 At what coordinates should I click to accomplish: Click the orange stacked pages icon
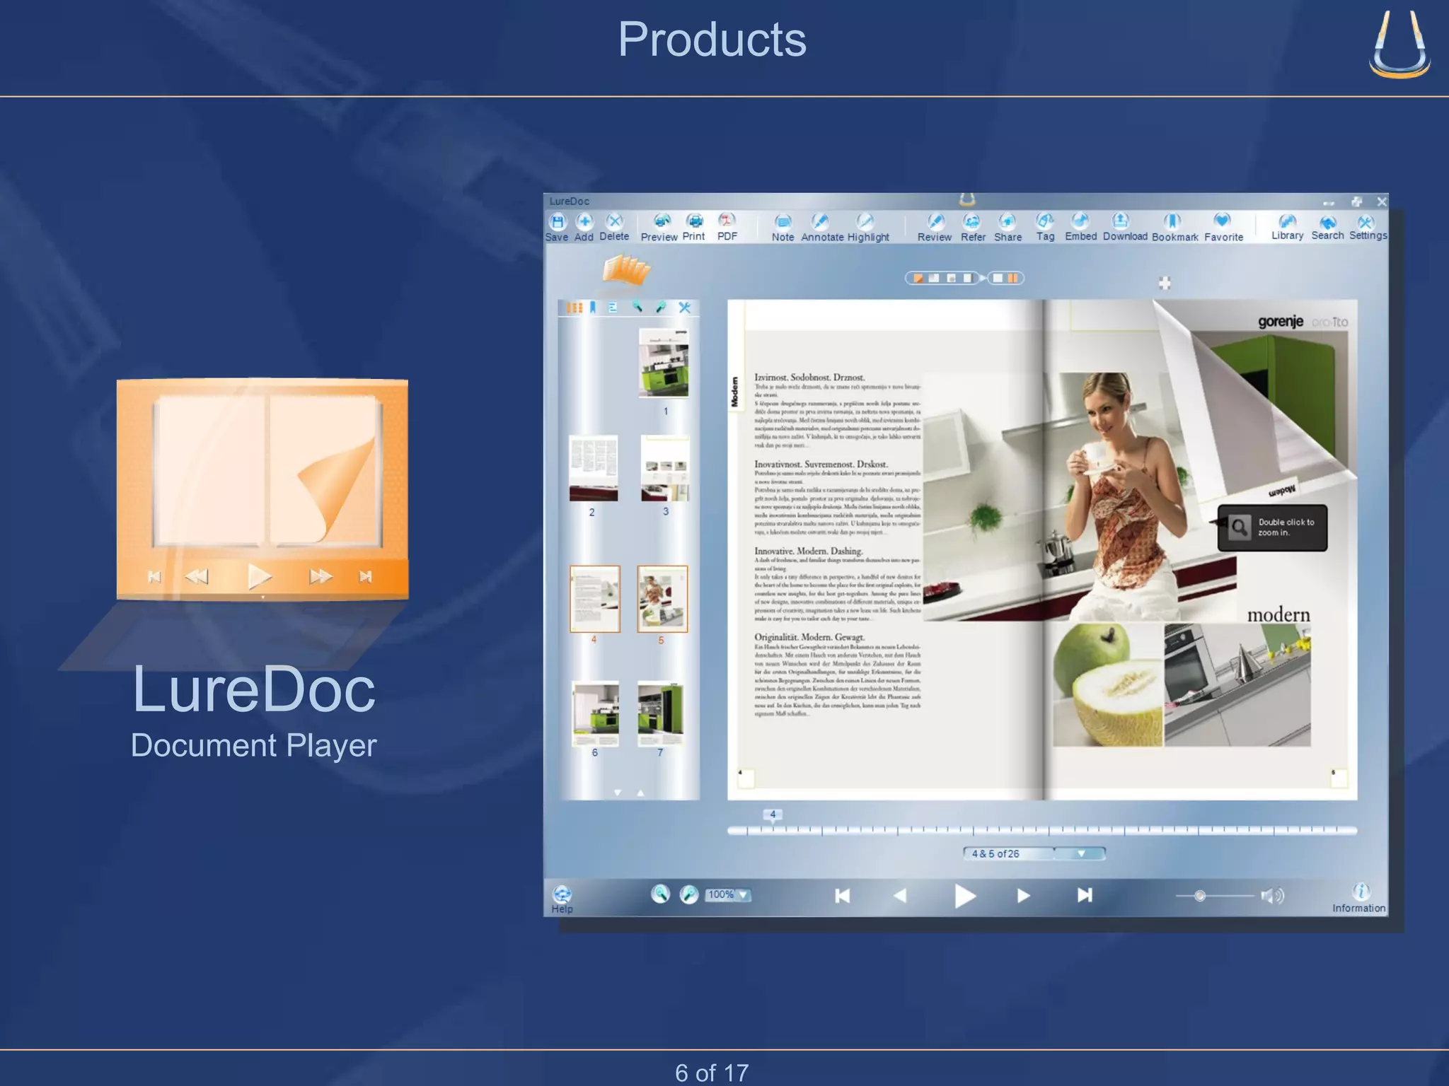pyautogui.click(x=626, y=270)
